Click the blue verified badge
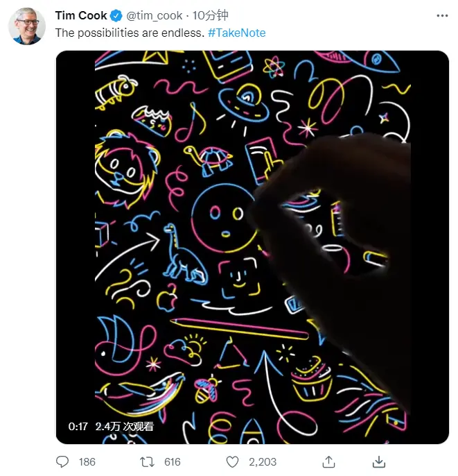 [x=116, y=16]
